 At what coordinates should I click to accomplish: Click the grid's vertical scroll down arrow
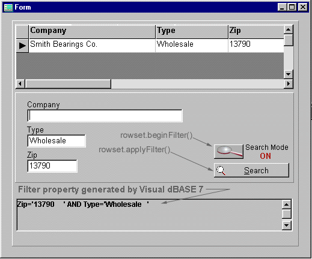click(289, 74)
